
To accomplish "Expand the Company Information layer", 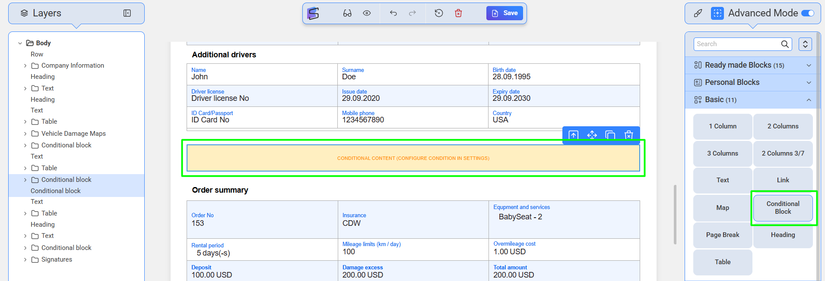I will coord(25,66).
